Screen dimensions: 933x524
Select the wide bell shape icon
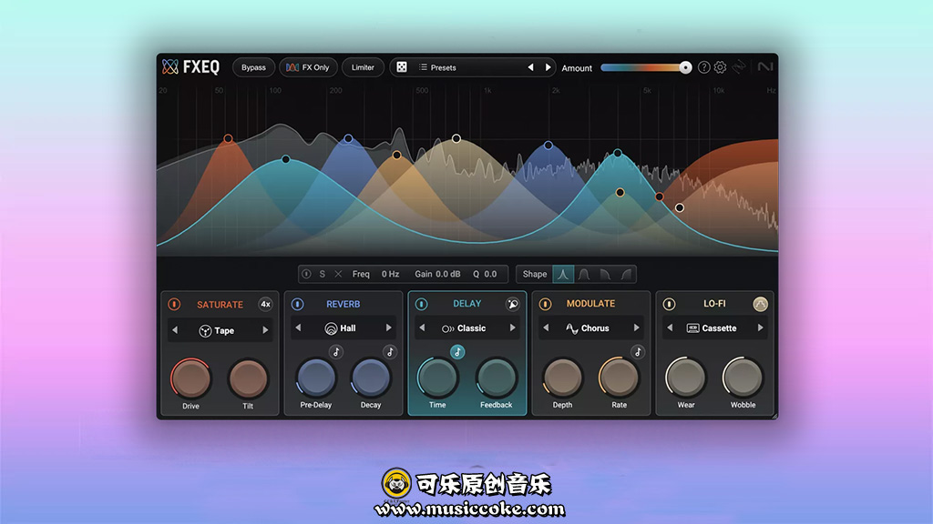pyautogui.click(x=584, y=274)
